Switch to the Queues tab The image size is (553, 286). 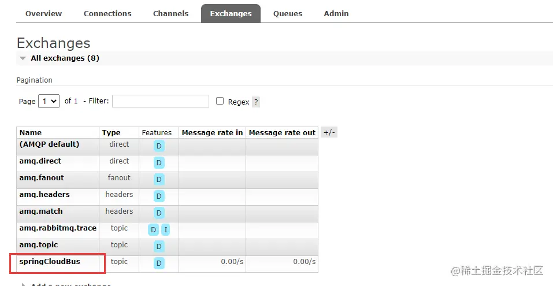coord(288,13)
